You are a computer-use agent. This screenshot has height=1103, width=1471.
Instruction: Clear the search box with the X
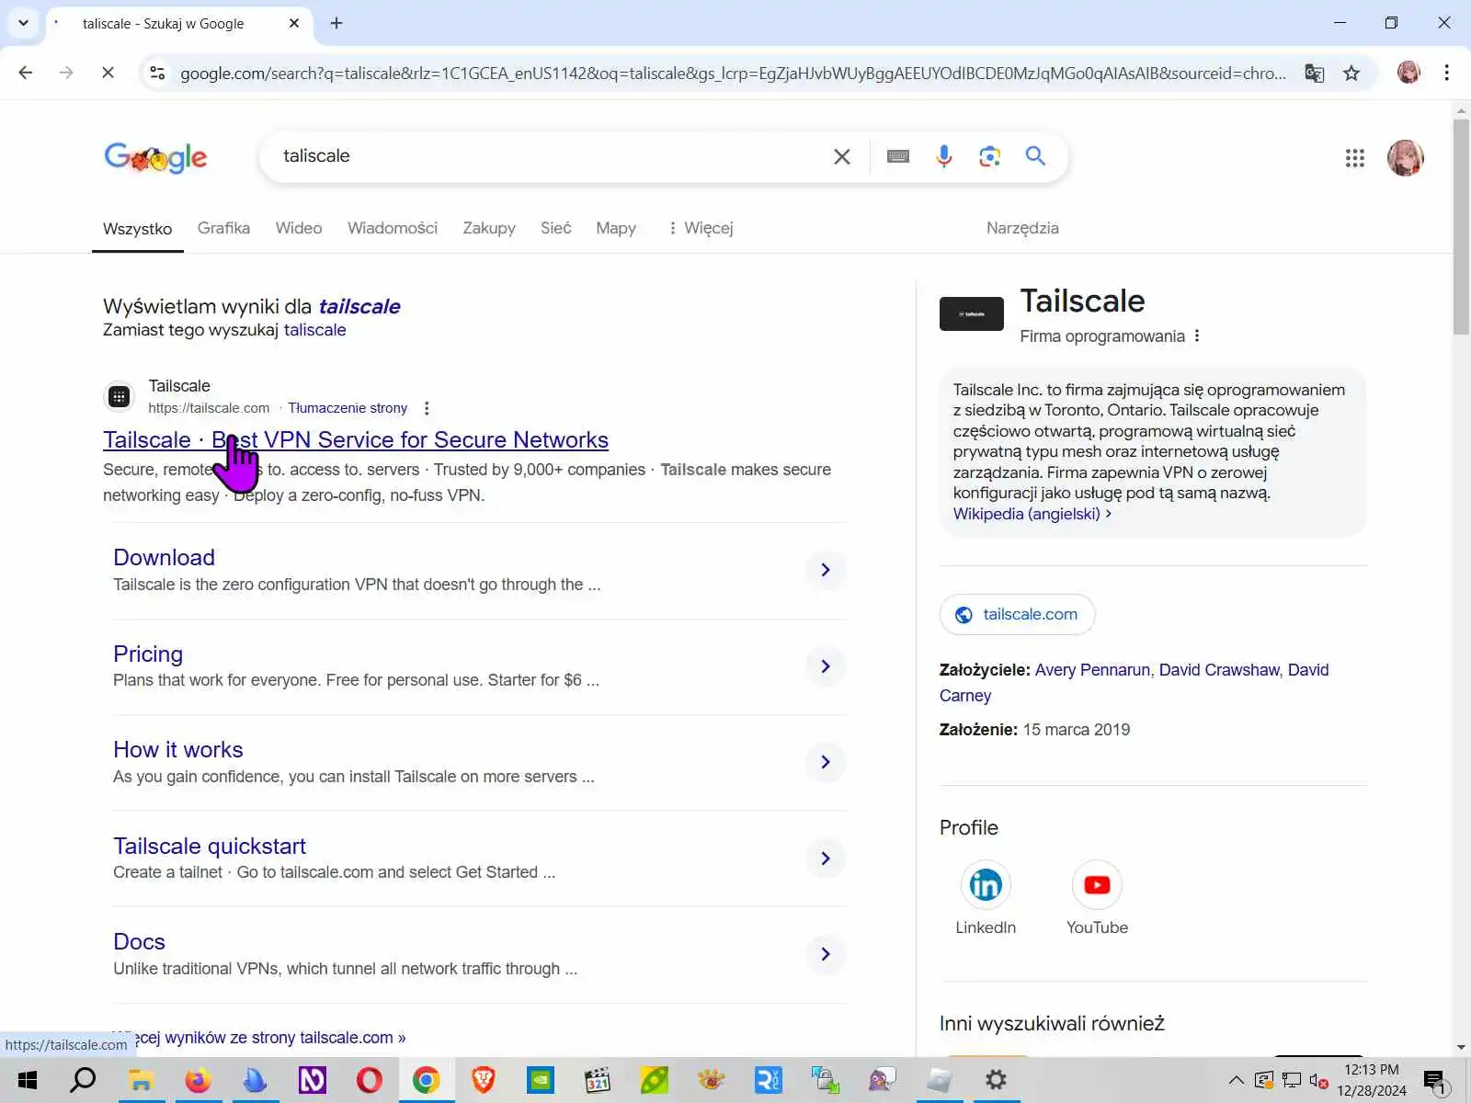(x=841, y=156)
